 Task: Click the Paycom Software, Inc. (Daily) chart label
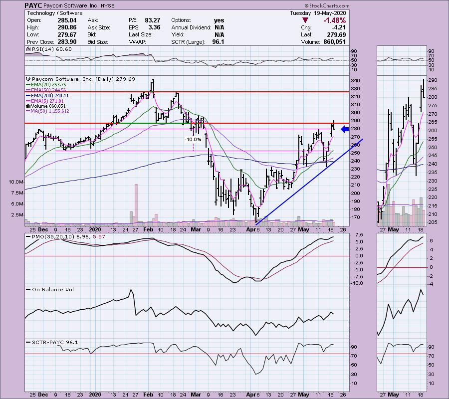pyautogui.click(x=83, y=79)
